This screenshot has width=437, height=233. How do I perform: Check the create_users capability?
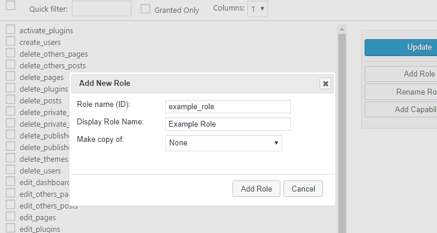11,41
